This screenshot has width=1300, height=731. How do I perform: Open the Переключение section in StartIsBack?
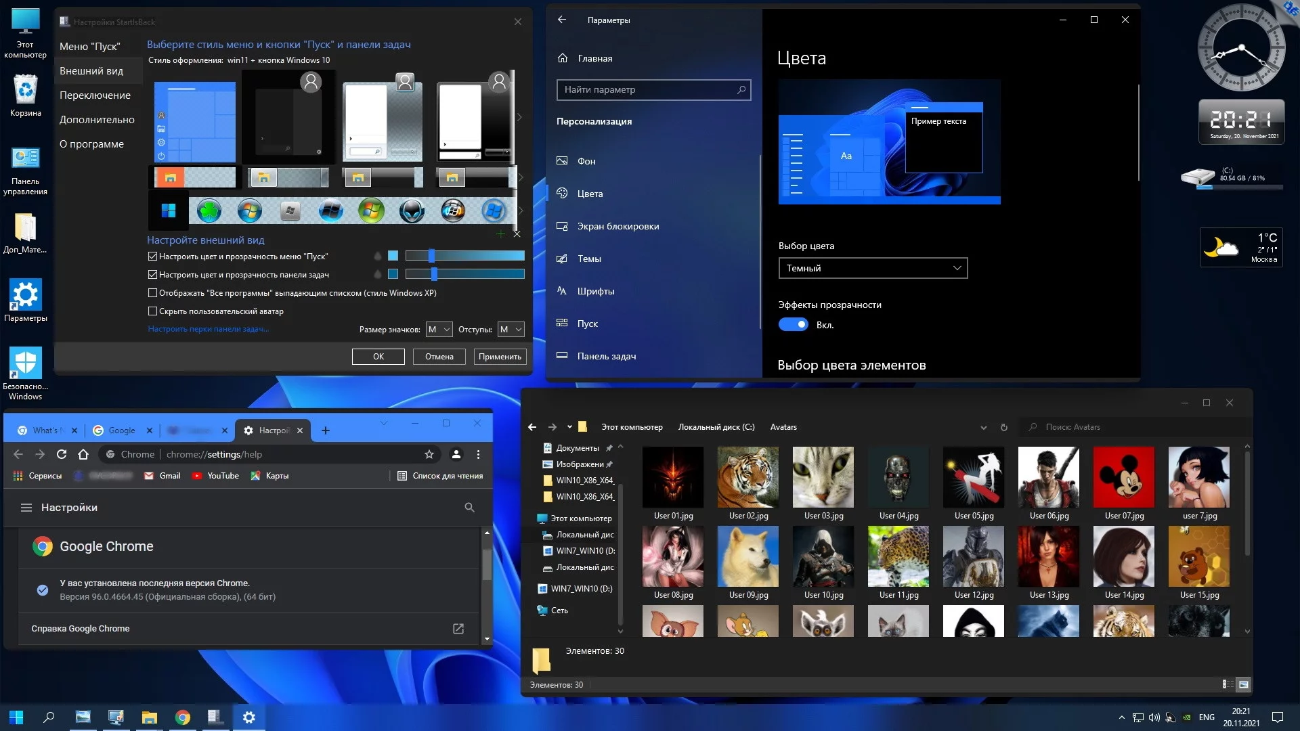(x=95, y=95)
